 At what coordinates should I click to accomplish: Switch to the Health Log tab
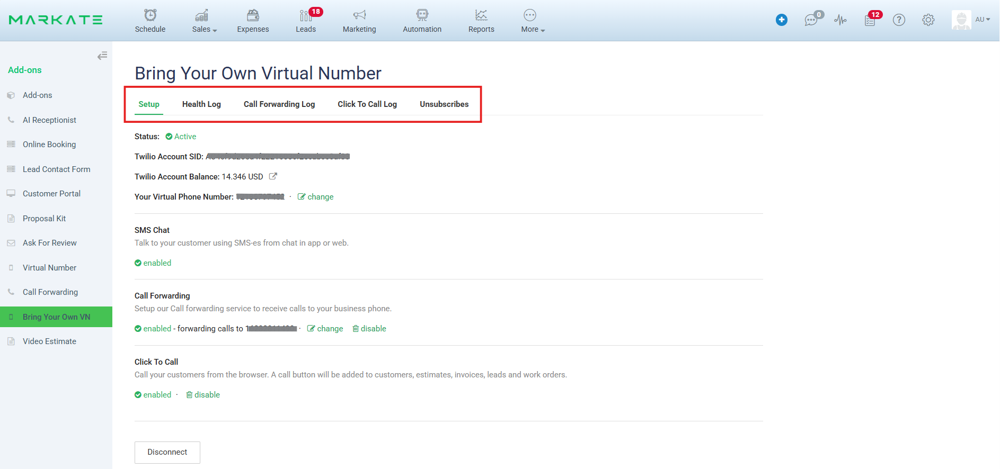tap(201, 104)
